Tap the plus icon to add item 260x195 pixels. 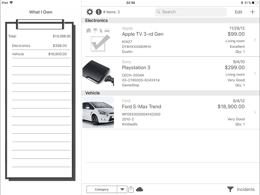(x=252, y=12)
